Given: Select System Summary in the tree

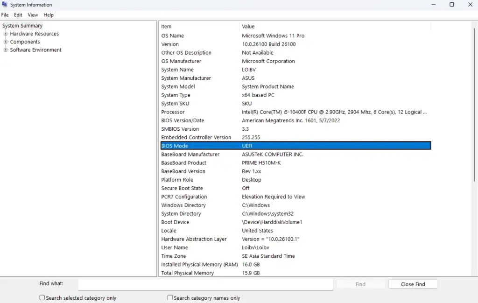Looking at the screenshot, I should (x=22, y=26).
